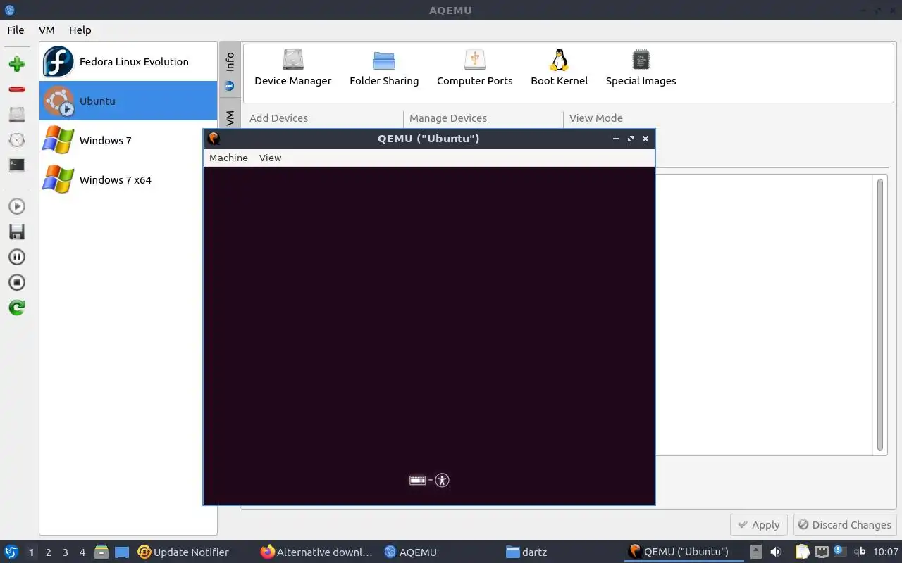Click the 10:07 clock in taskbar
Image resolution: width=902 pixels, height=563 pixels.
point(886,552)
